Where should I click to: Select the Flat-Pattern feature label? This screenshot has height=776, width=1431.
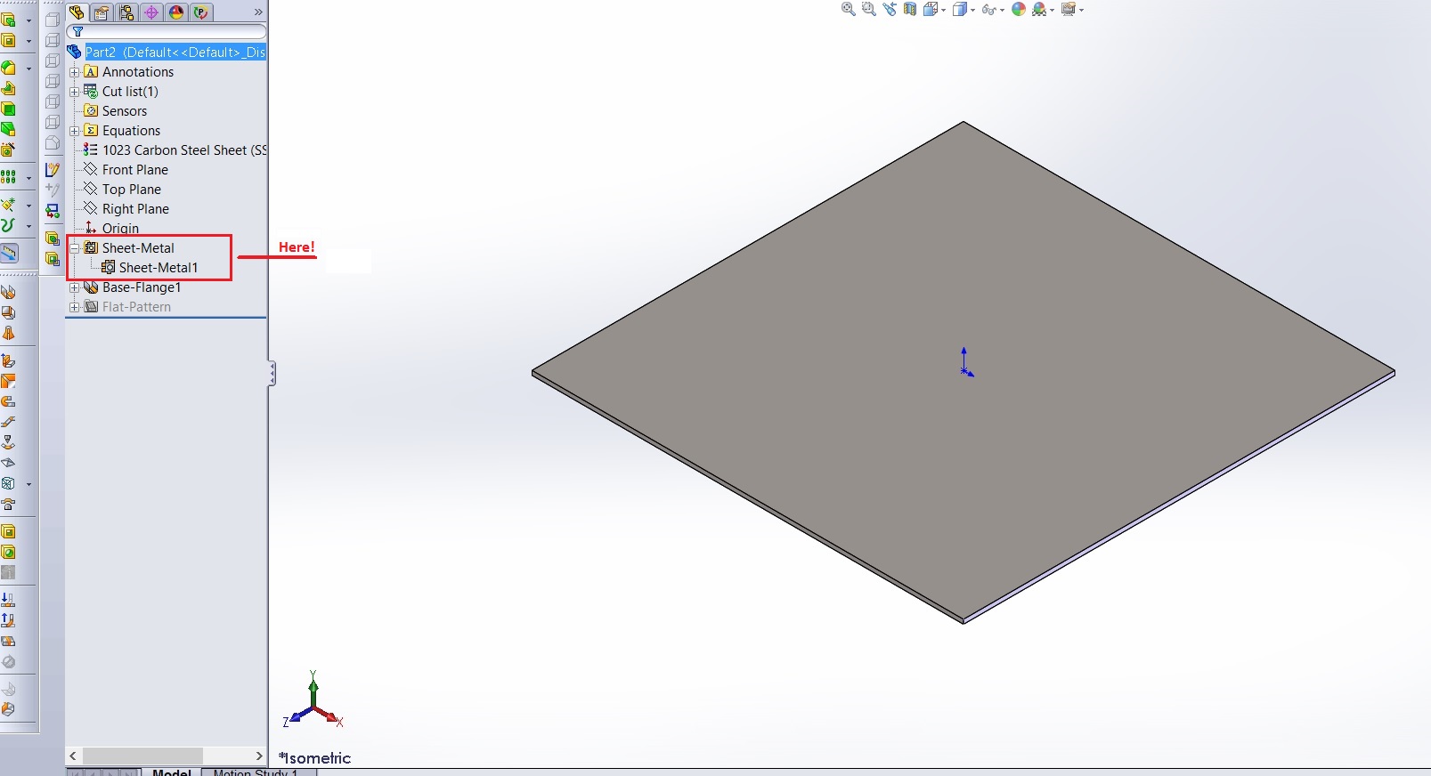(x=136, y=307)
